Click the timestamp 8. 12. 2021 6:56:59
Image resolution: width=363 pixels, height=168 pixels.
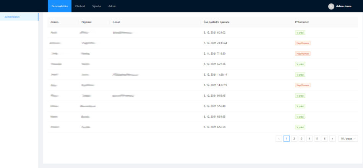[x=214, y=127]
